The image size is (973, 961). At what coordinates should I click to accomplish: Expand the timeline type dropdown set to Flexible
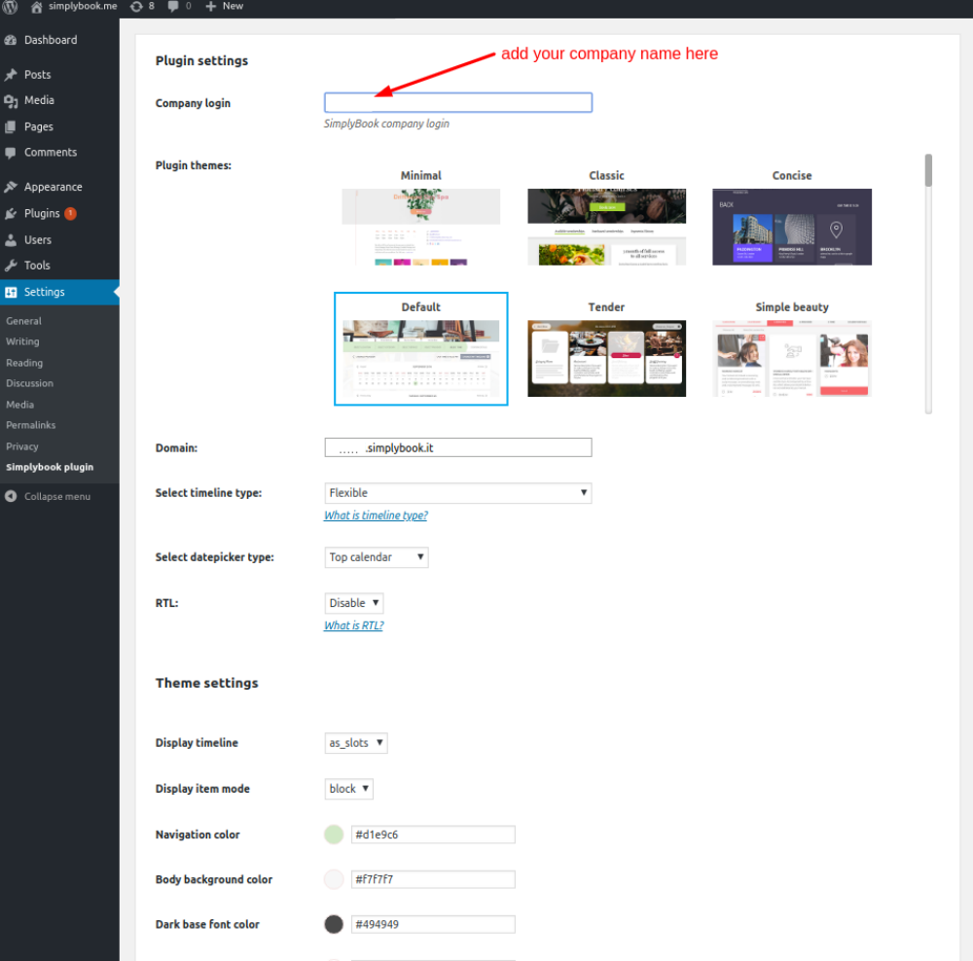(457, 493)
